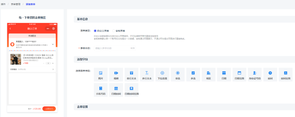
Task: Select the 审核表单 radio option
Action: point(114,31)
